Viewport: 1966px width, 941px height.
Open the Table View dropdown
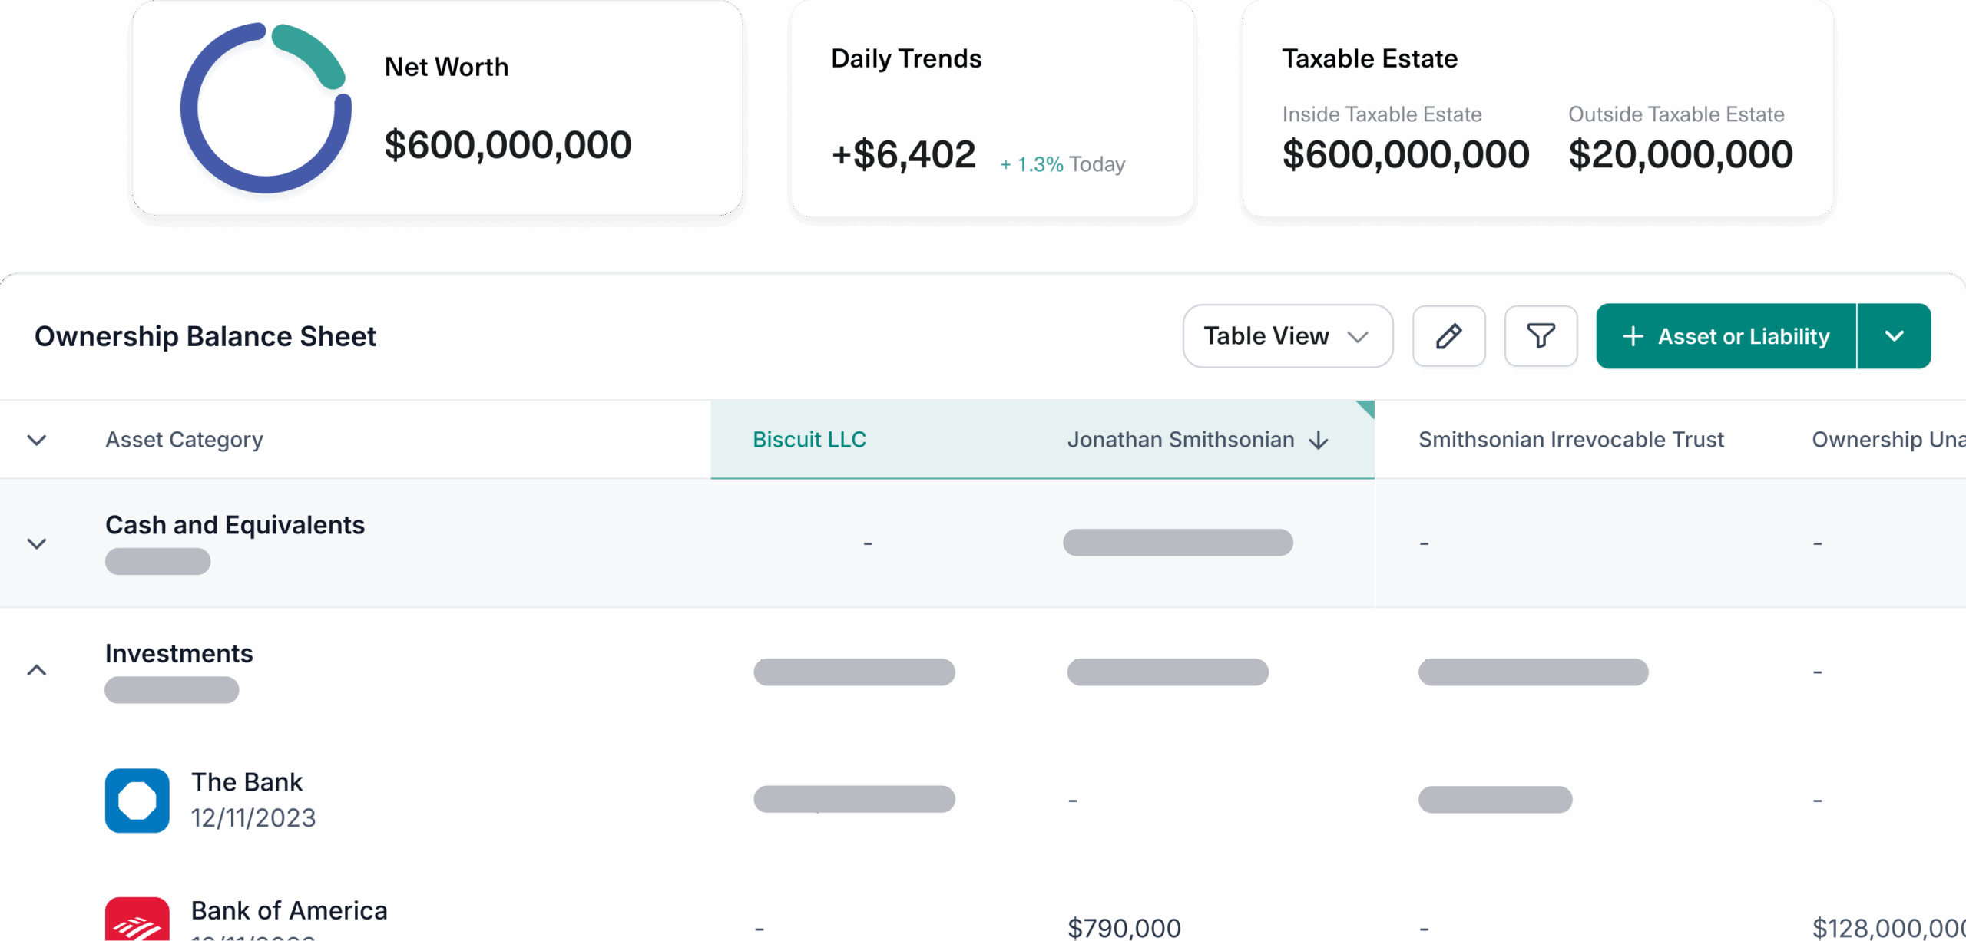[1287, 336]
